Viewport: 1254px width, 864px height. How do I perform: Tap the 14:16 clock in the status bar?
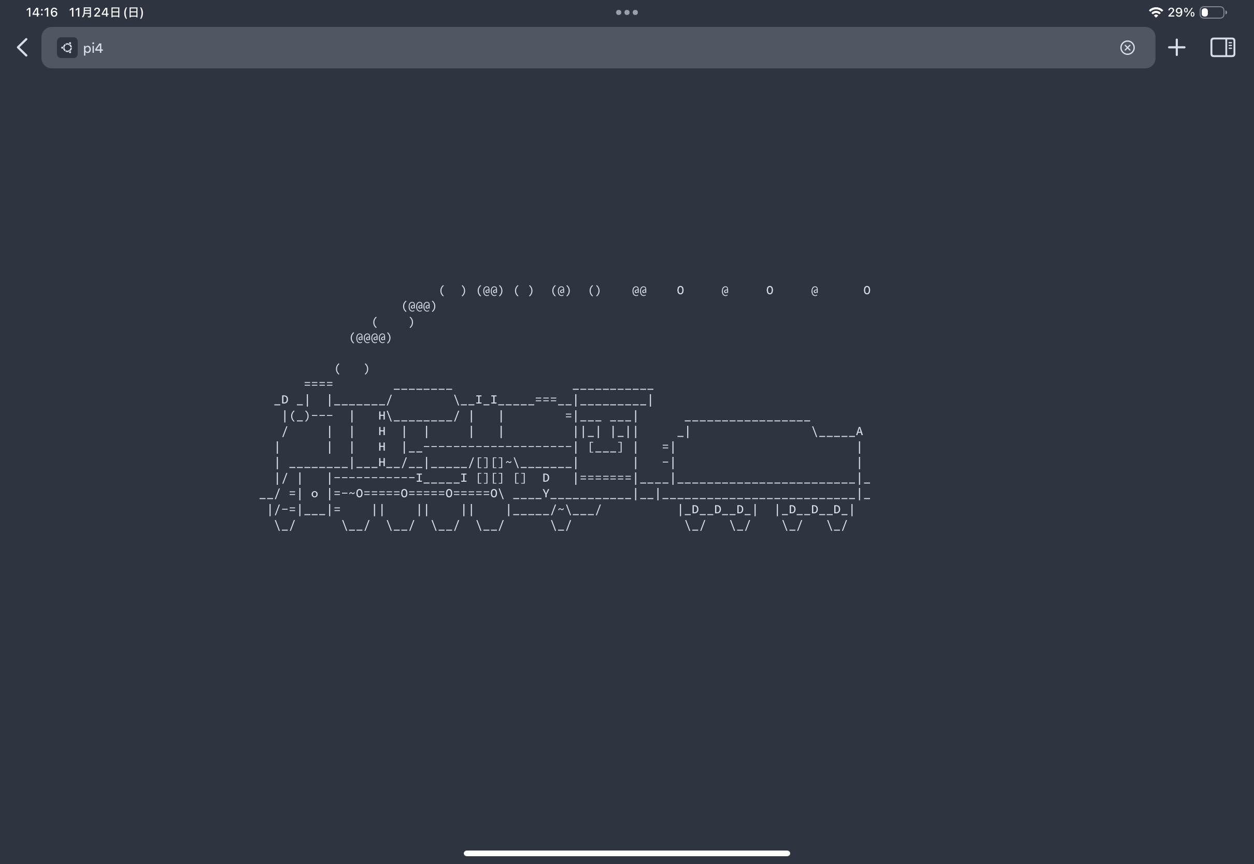[41, 12]
